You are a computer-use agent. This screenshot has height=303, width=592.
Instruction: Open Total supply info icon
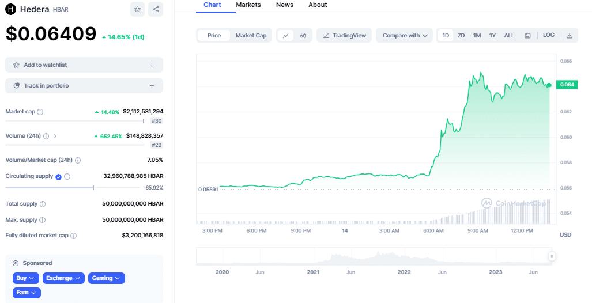43,204
